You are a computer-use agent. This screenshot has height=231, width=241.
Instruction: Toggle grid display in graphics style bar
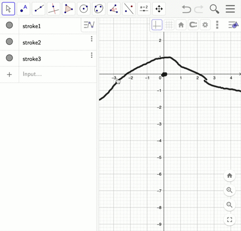[x=169, y=25]
